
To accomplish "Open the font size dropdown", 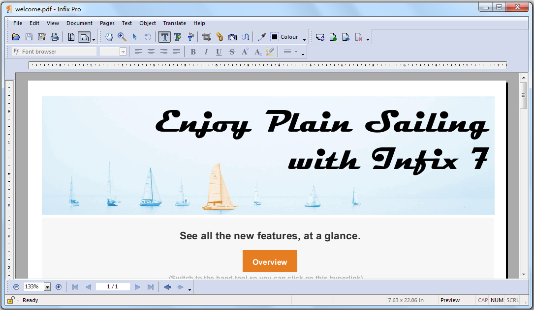I will 123,51.
